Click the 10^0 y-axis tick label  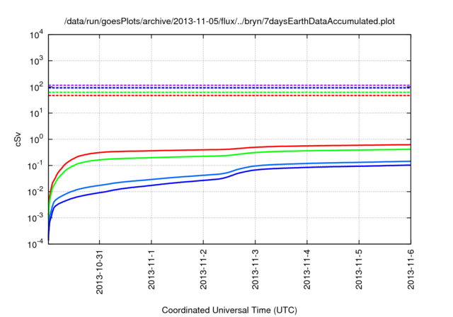pyautogui.click(x=36, y=139)
